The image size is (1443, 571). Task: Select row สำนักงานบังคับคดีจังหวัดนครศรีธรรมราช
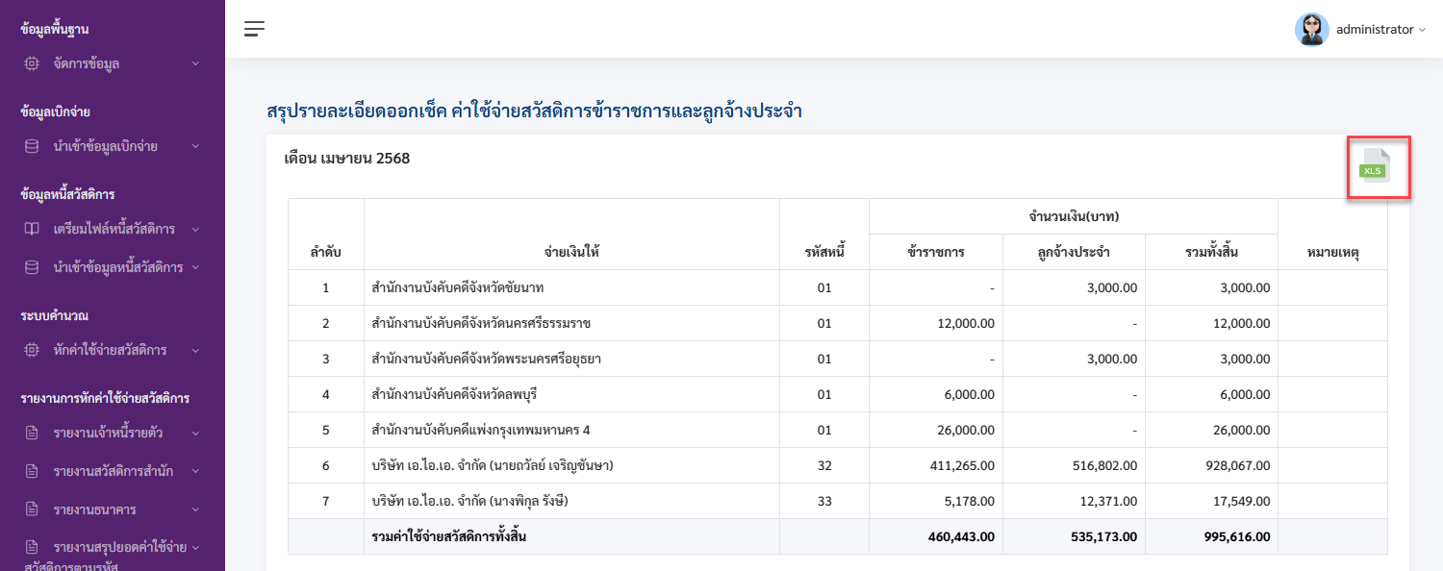[837, 323]
